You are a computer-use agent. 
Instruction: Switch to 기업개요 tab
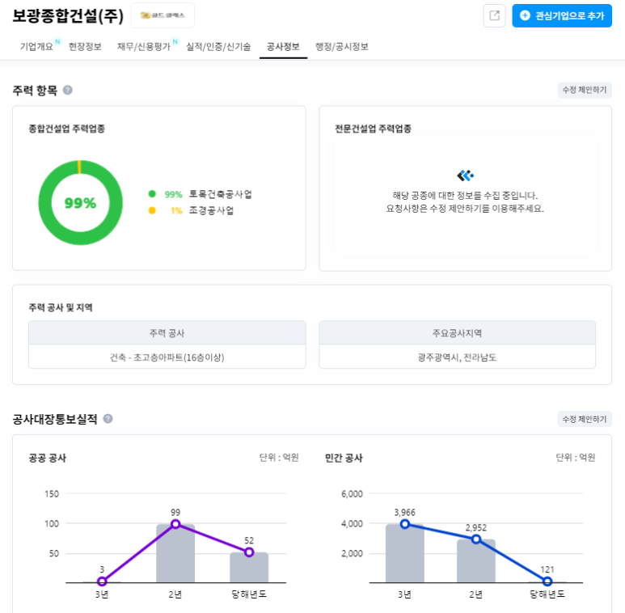[36, 47]
